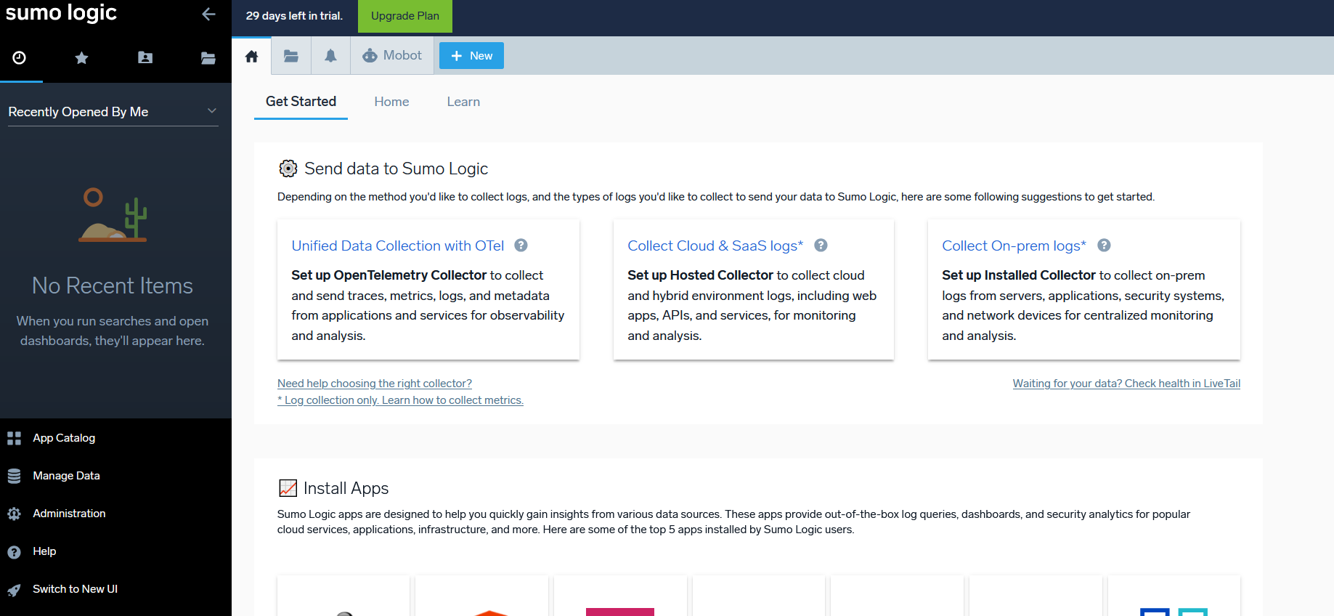Image resolution: width=1334 pixels, height=616 pixels.
Task: Open the Recents clock tab in sidebar
Action: [x=20, y=57]
